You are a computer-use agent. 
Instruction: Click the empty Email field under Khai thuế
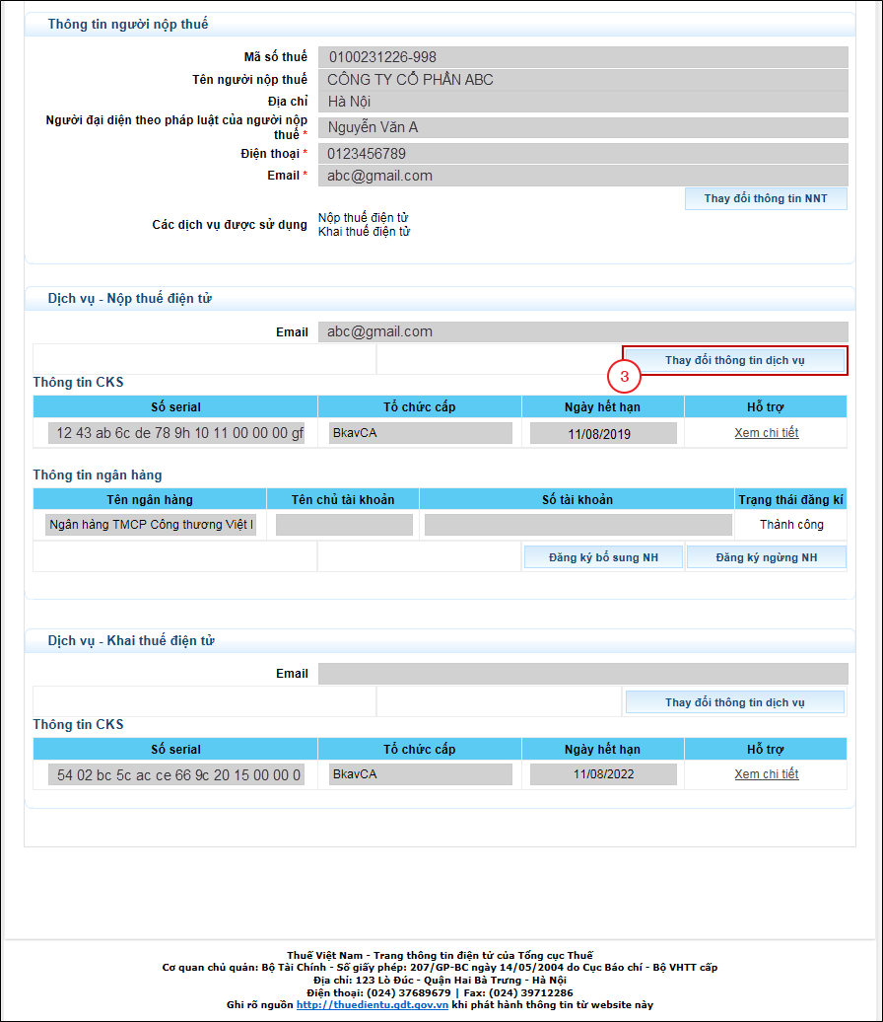click(582, 674)
